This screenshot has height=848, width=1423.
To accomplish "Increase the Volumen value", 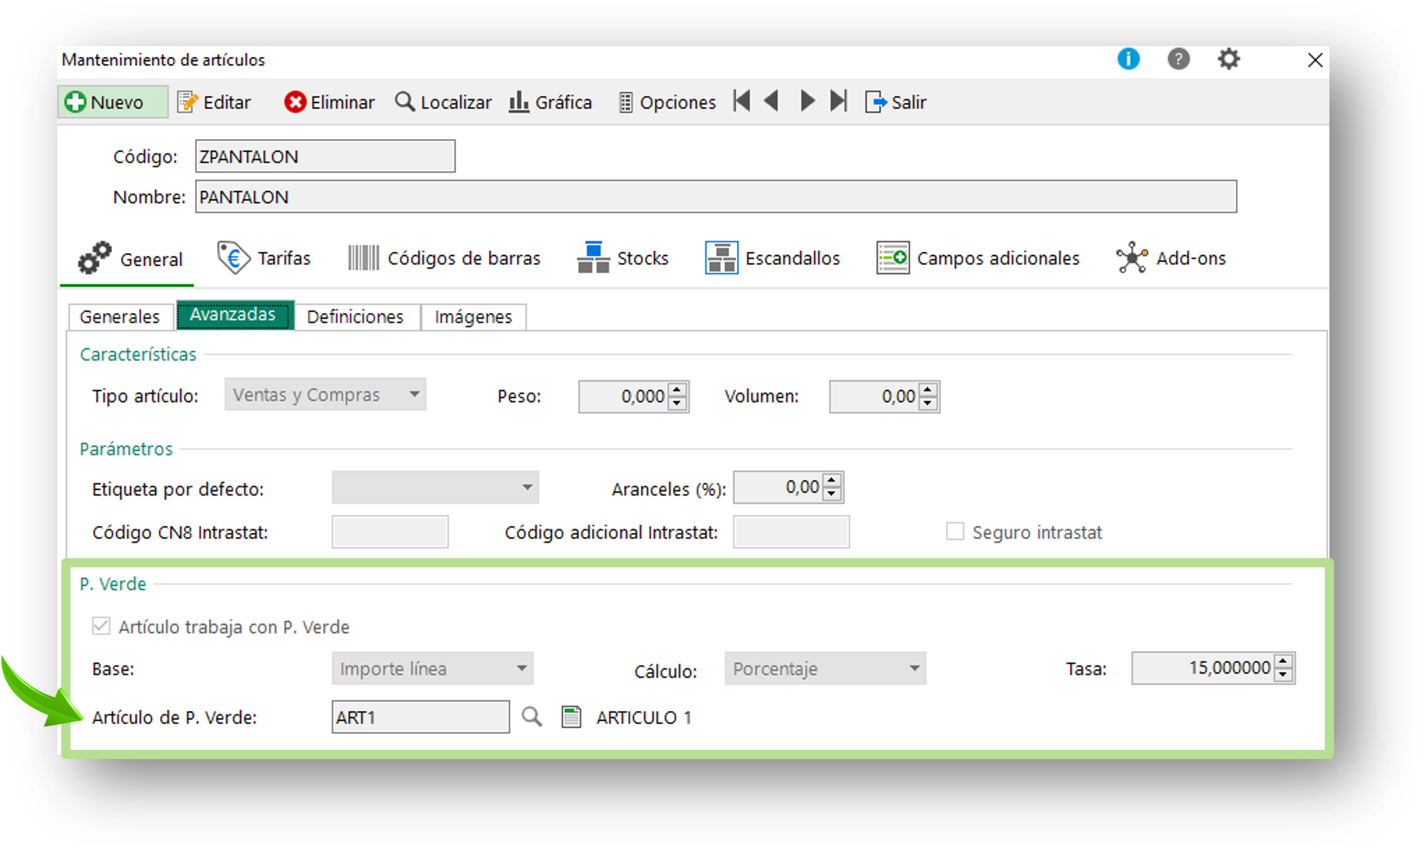I will point(928,389).
